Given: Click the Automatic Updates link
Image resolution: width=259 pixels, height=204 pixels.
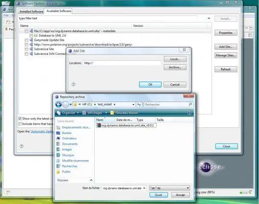Looking at the screenshot, I should [42, 131].
